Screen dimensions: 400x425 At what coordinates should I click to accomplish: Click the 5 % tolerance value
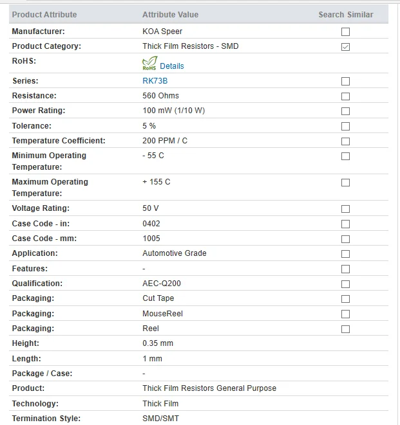149,126
